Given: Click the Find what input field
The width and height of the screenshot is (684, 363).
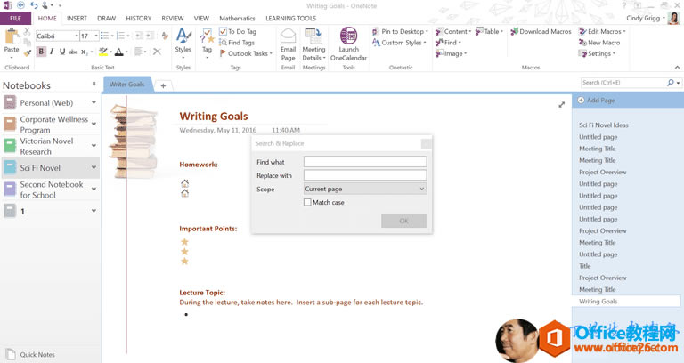Looking at the screenshot, I should coord(365,162).
